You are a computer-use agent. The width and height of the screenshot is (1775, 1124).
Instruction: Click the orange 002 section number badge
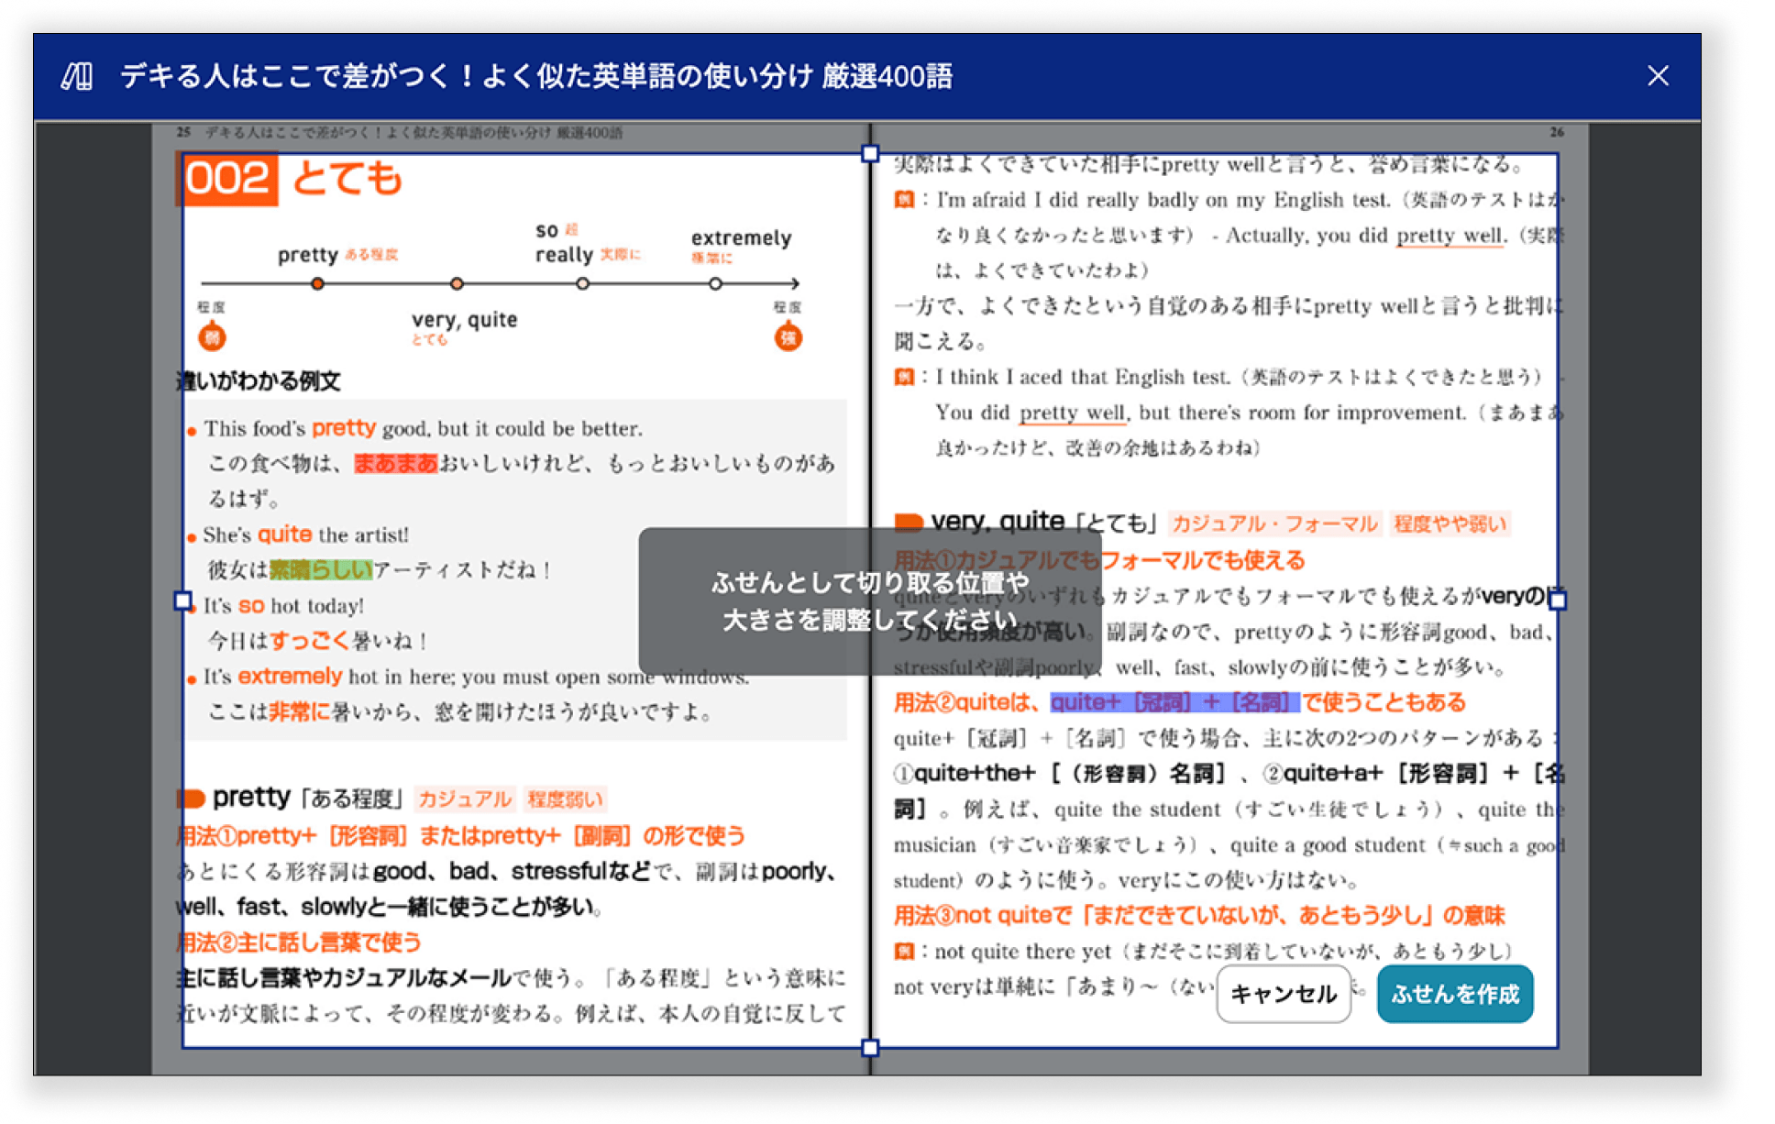228,180
